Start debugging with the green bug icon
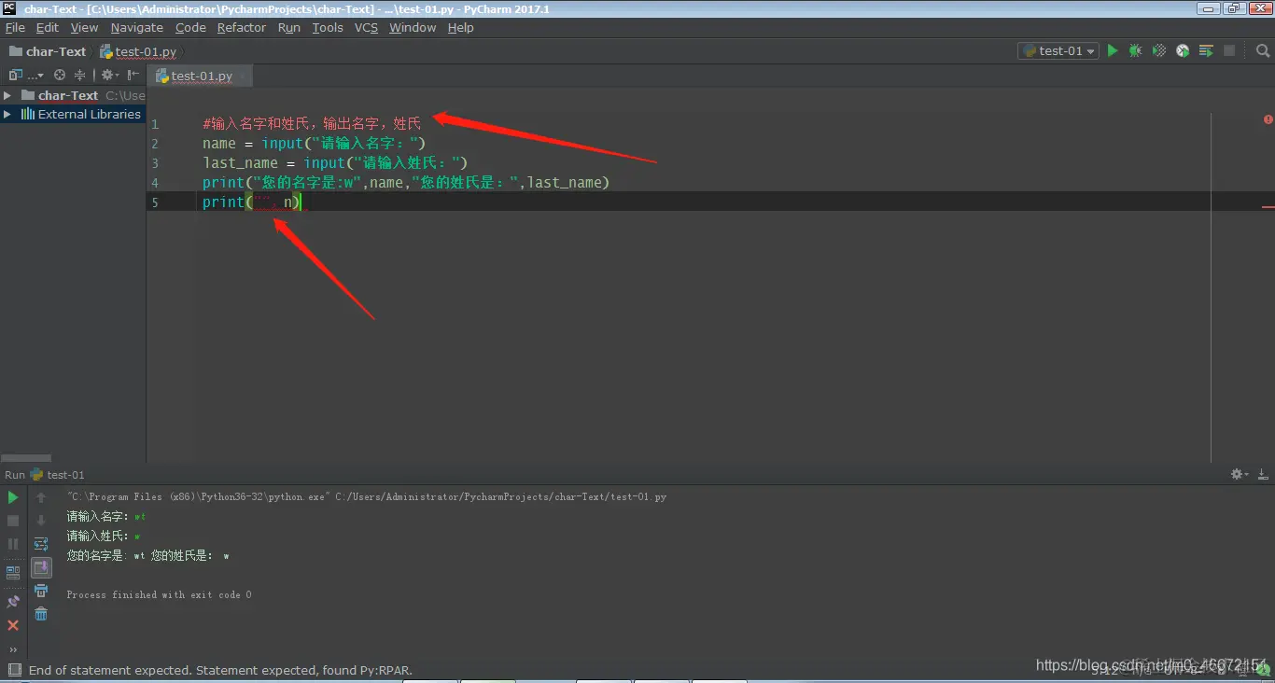 [x=1136, y=51]
